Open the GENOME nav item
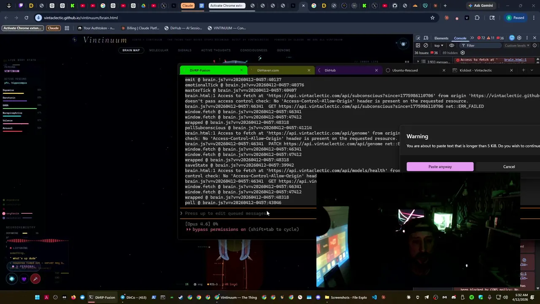The height and width of the screenshot is (304, 540). (283, 50)
